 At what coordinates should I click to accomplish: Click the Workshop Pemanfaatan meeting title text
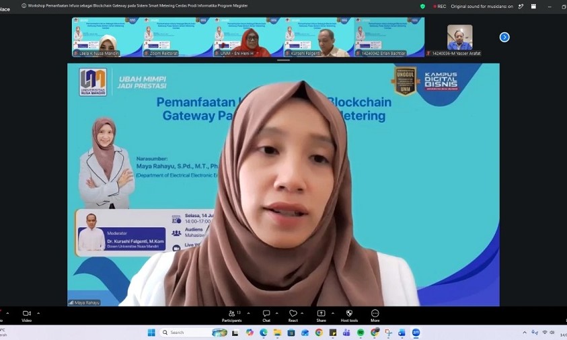click(x=138, y=6)
